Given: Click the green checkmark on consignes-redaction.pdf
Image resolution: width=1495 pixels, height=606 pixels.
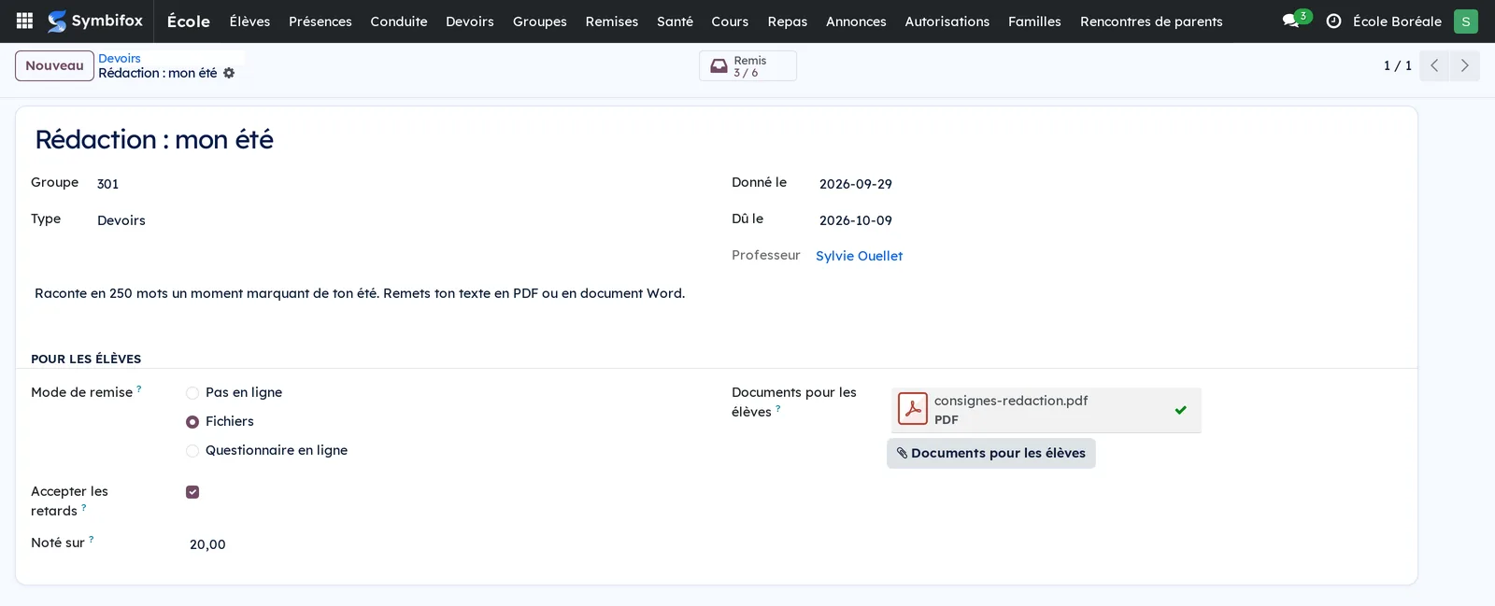Looking at the screenshot, I should pos(1181,410).
